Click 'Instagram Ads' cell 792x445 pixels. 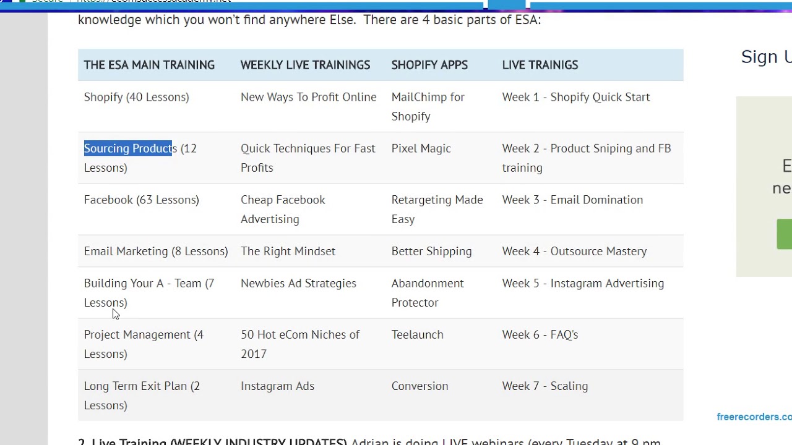pyautogui.click(x=277, y=386)
